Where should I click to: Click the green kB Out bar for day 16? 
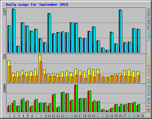77,98
